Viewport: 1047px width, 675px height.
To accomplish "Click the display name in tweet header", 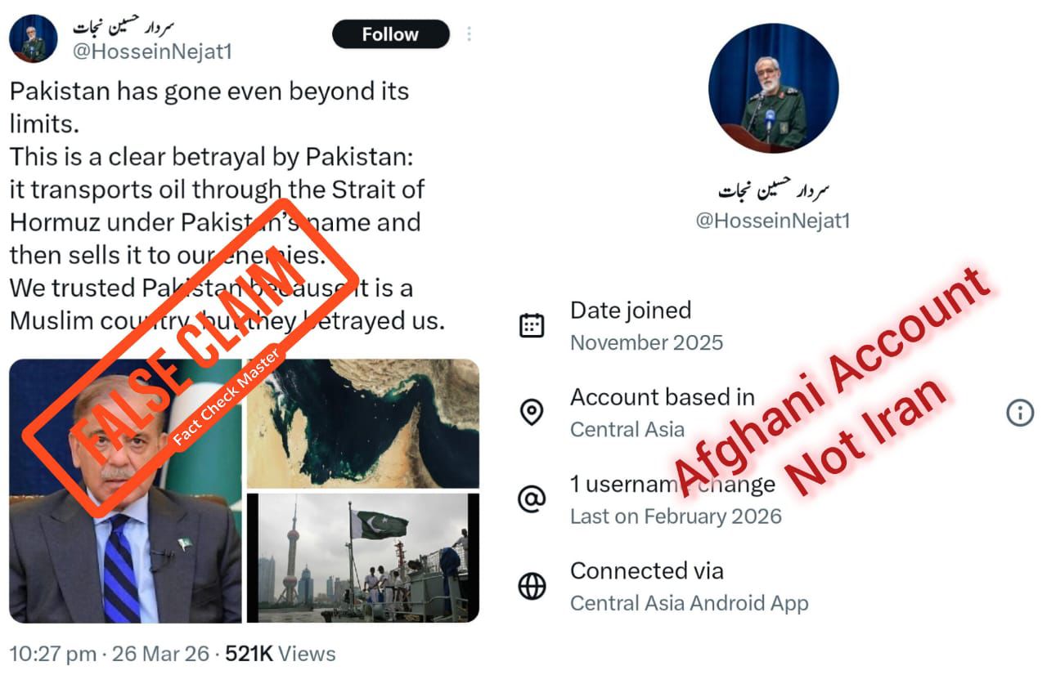I will tap(124, 27).
